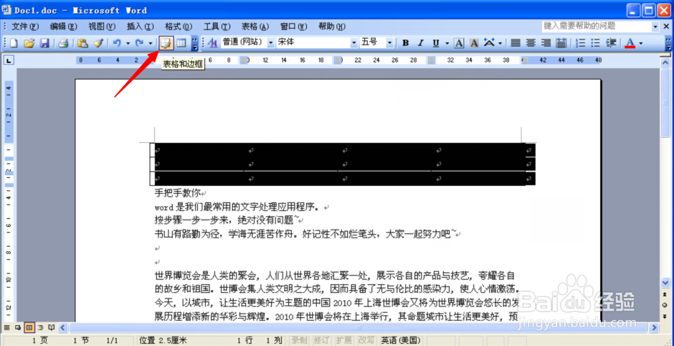Click Next Page double-arrow button
The height and width of the screenshot is (346, 674).
[666, 316]
